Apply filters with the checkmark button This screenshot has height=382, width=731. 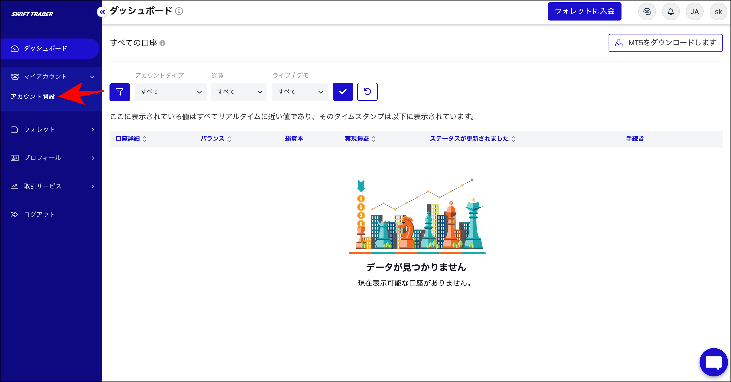tap(343, 92)
